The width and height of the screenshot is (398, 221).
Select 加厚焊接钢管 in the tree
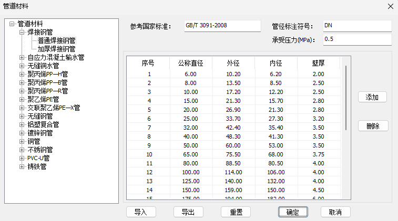coord(57,49)
